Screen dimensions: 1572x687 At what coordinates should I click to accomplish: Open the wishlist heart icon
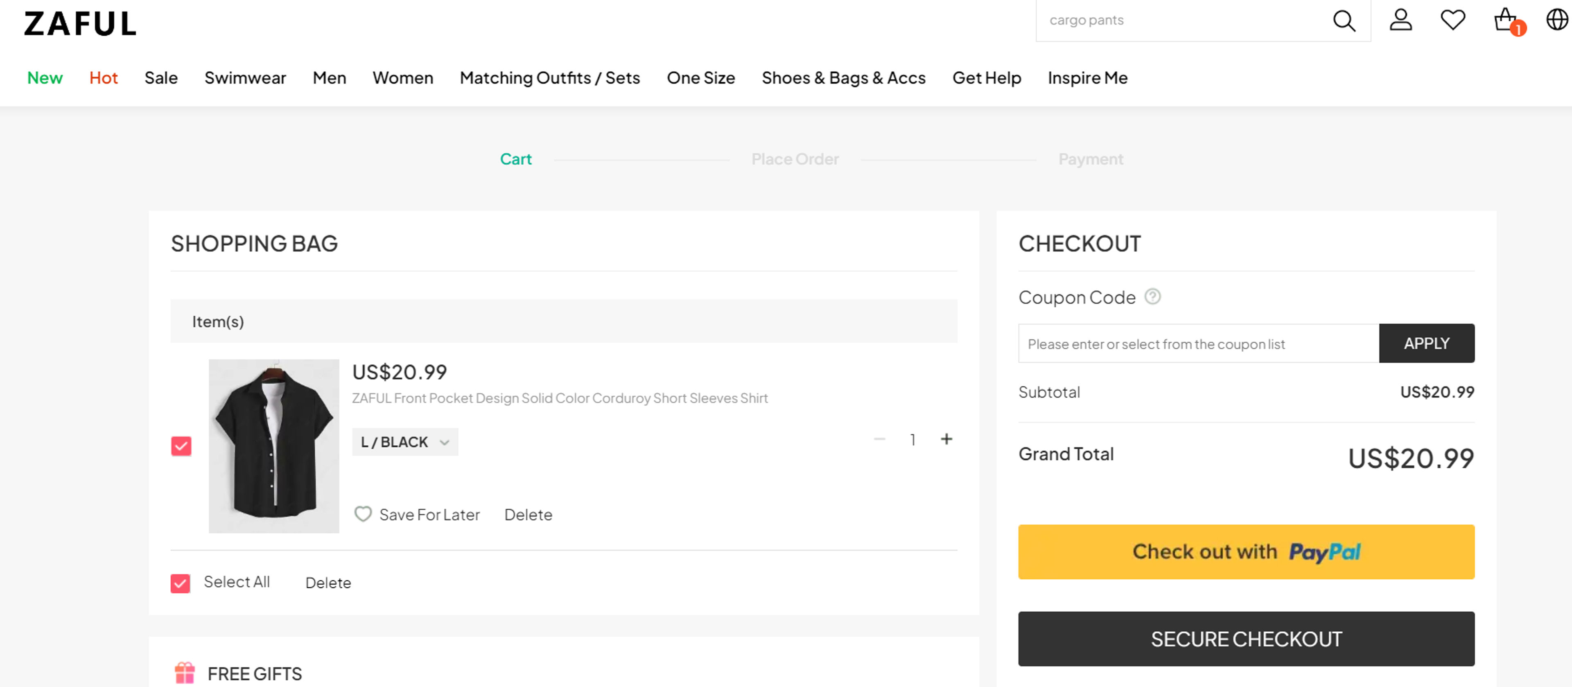(1452, 20)
